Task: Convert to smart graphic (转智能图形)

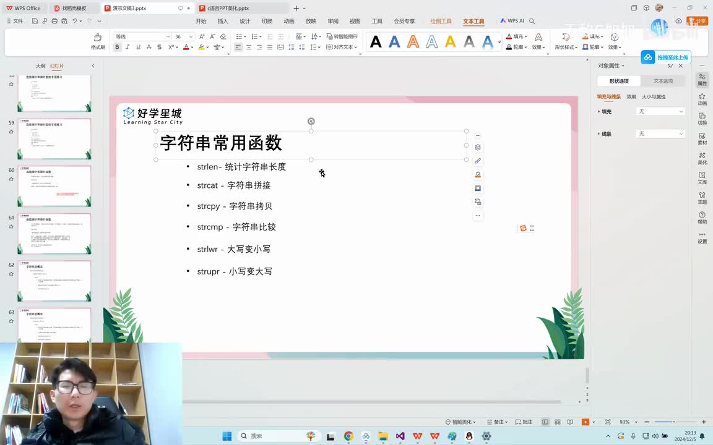Action: (342, 36)
